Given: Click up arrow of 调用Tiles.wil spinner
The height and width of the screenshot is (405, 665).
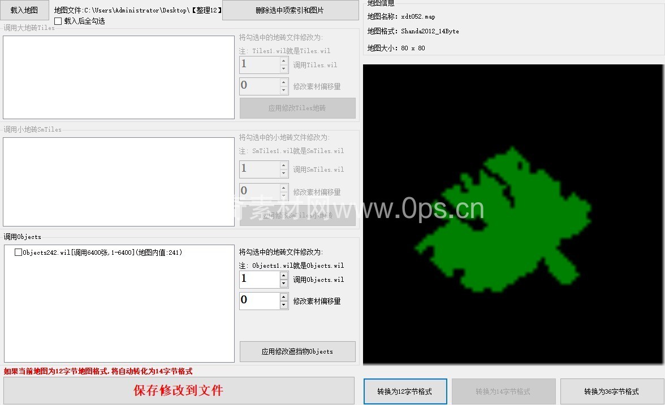Looking at the screenshot, I should [x=284, y=61].
